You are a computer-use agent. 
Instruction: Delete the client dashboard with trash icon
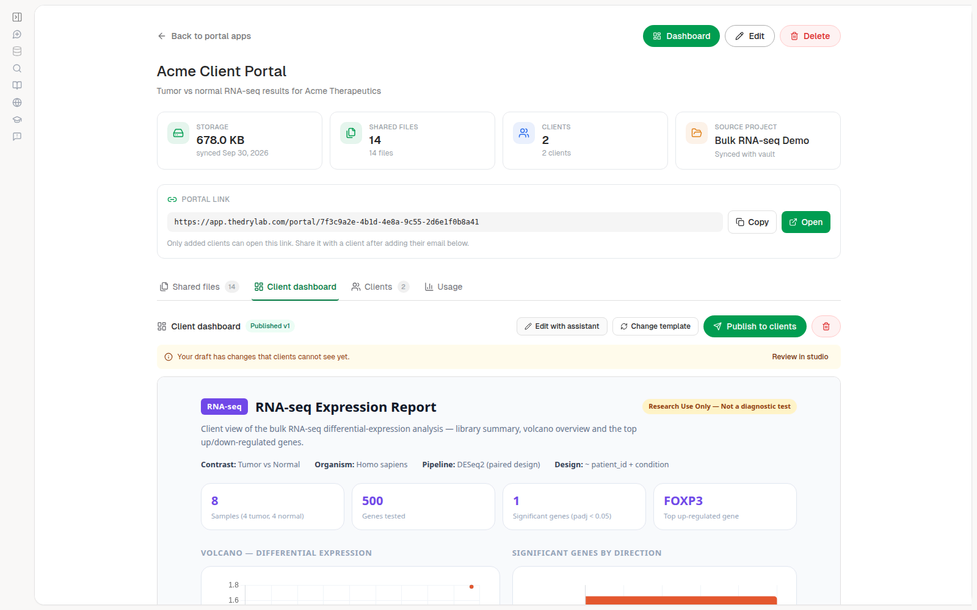[x=826, y=326]
